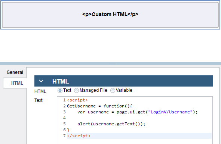Viewport: 221px width, 144px height.
Task: Collapse the HTML section chevron
Action: tap(41, 81)
